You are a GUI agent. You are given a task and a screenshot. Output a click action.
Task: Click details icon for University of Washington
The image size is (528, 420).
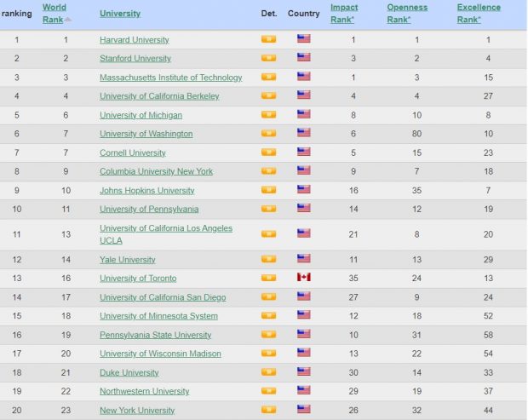point(268,134)
